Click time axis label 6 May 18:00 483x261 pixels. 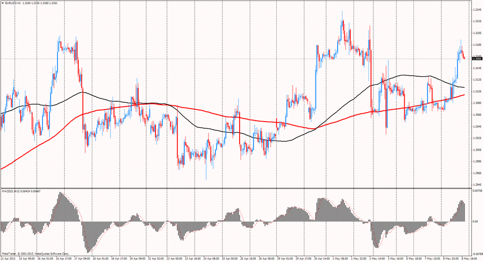[x=413, y=259]
